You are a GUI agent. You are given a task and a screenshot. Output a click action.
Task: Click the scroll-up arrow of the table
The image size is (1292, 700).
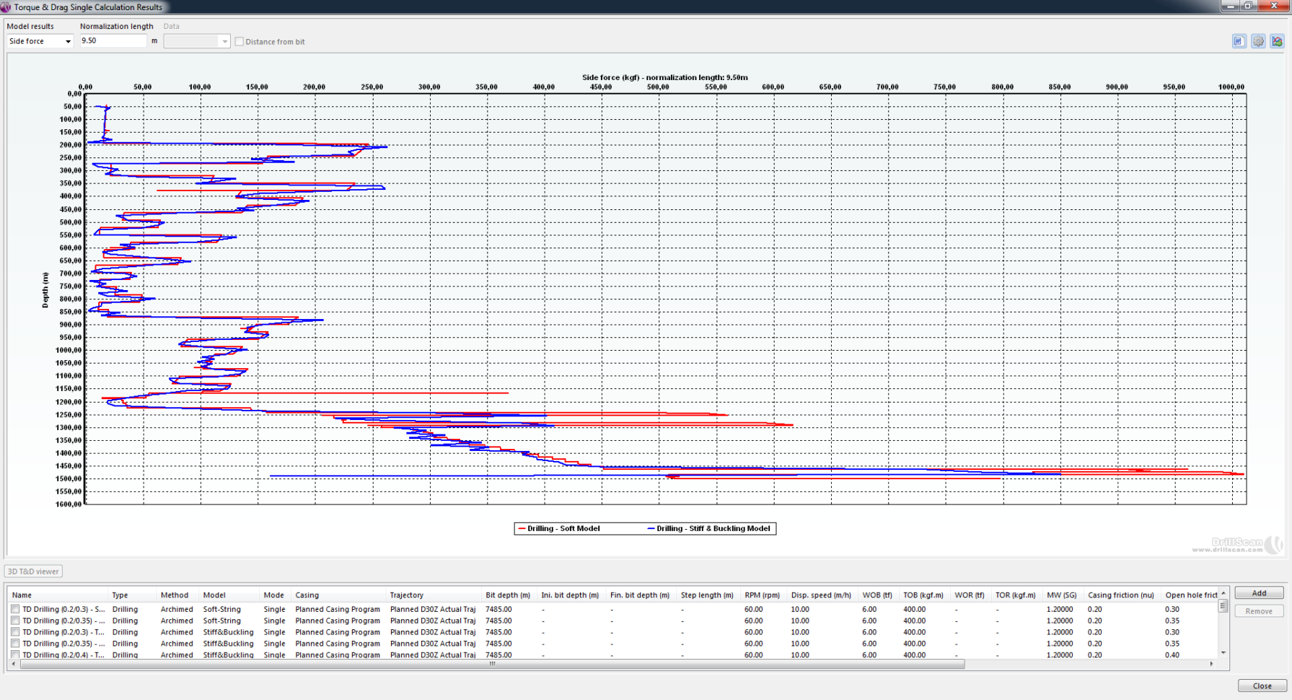click(x=1223, y=594)
